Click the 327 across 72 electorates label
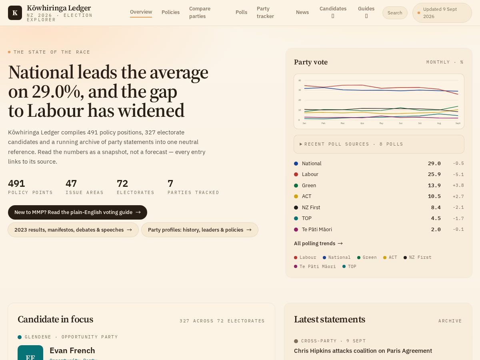Viewport: 480px width, 360px height. (222, 321)
